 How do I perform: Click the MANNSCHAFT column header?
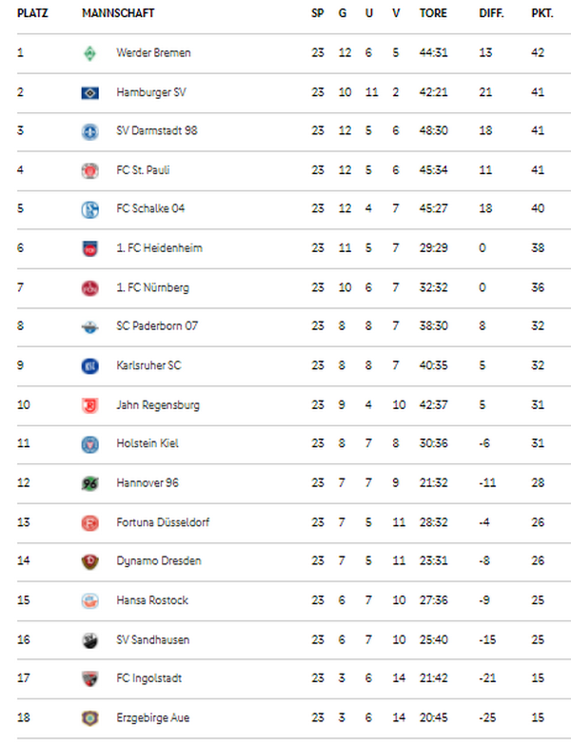(x=118, y=13)
